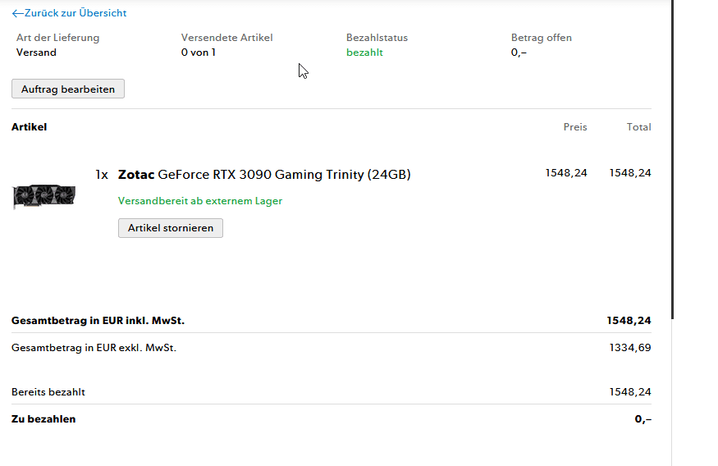Cancel item with 'Artikel stornieren' button

pos(170,228)
